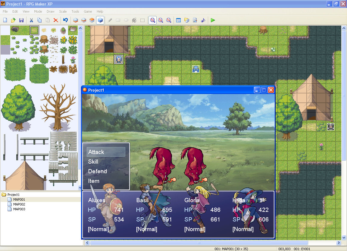
Task: Select the Flood Fill tool
Action: [134, 20]
